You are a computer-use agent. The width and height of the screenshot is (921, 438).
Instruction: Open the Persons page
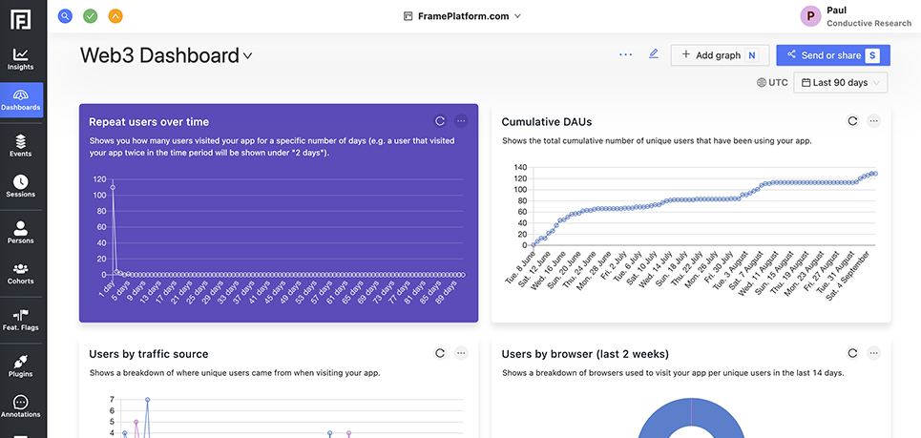pos(21,233)
